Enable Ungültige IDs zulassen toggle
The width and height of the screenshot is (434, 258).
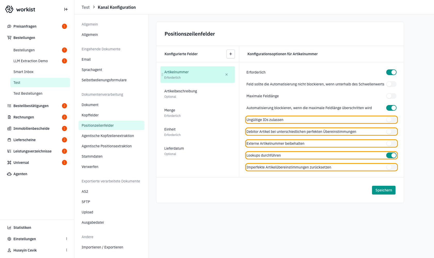391,120
